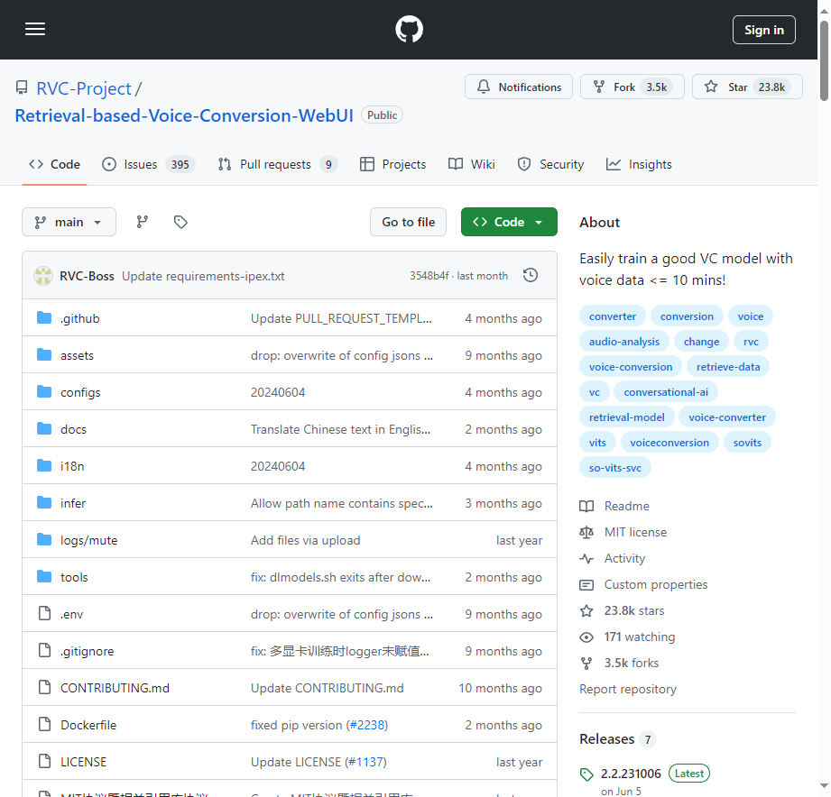View the 171 watching list
The image size is (831, 797).
(627, 637)
